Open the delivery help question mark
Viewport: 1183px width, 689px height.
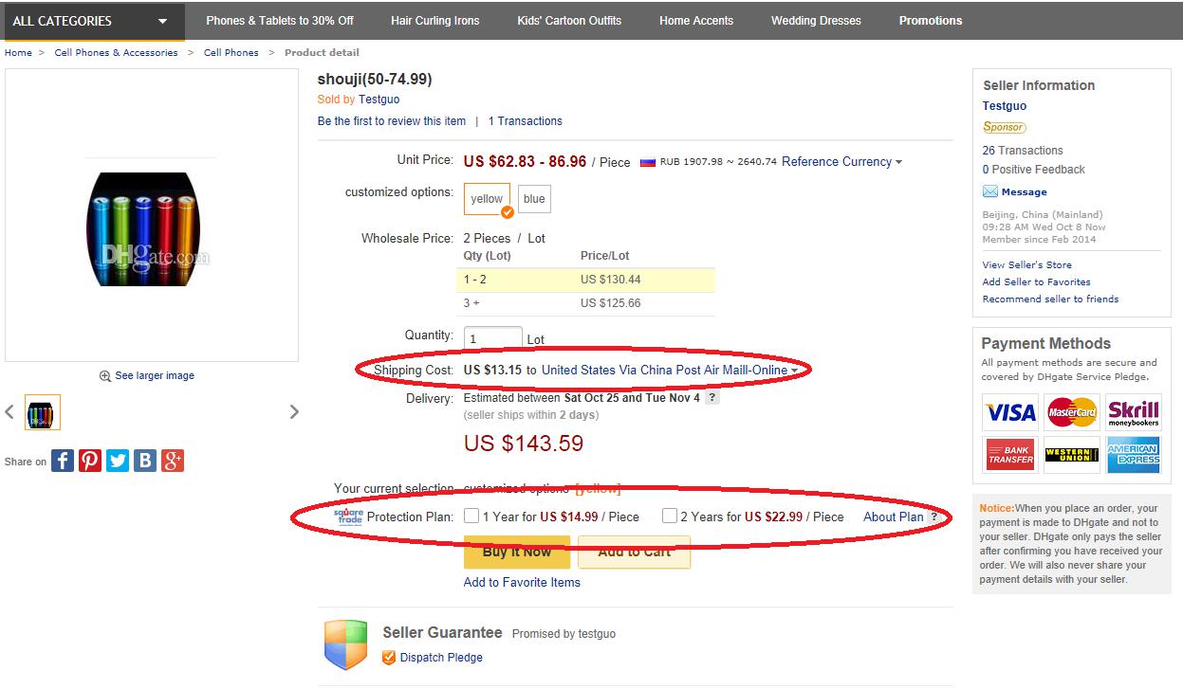click(712, 398)
